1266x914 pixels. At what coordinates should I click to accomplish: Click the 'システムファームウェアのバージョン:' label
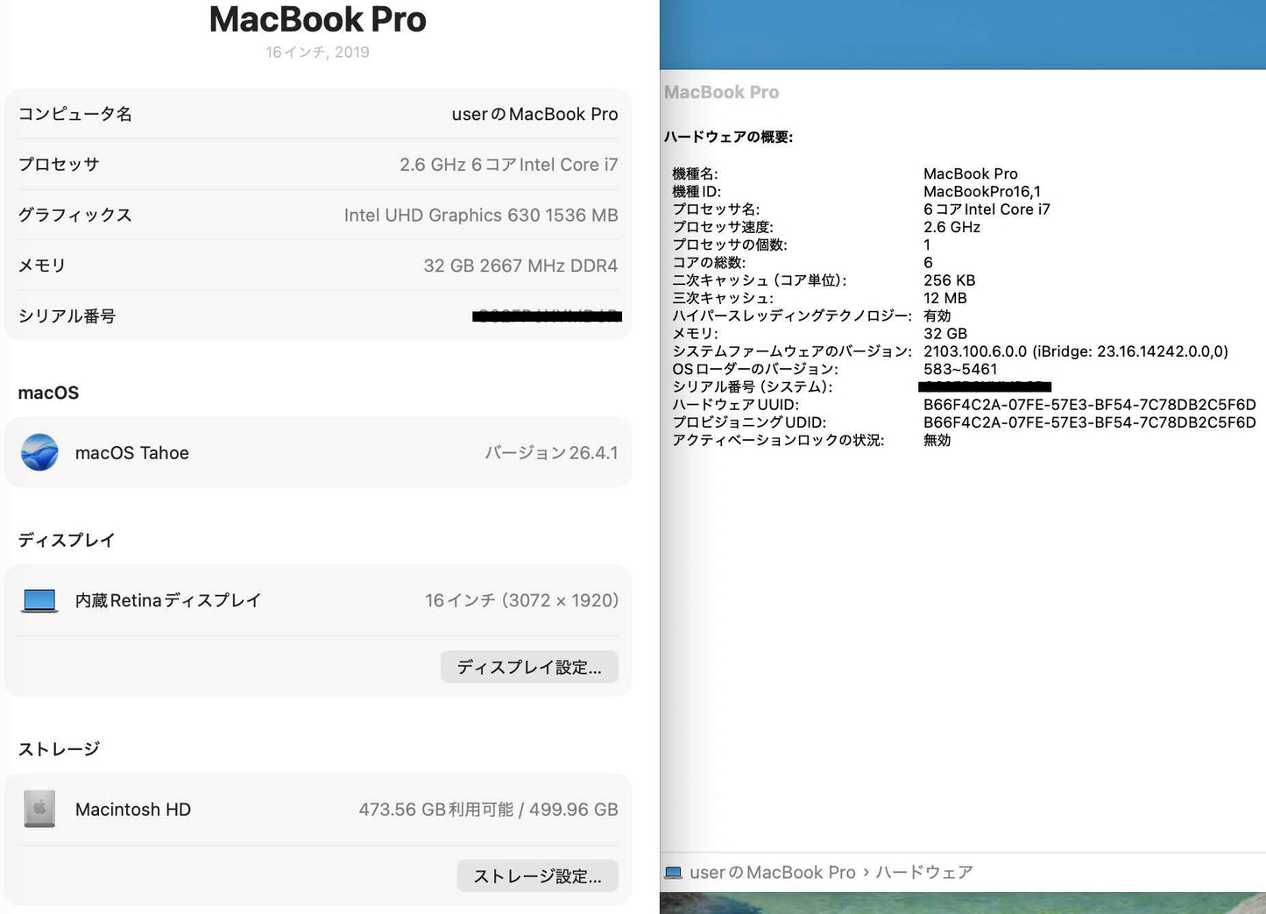[x=791, y=351]
